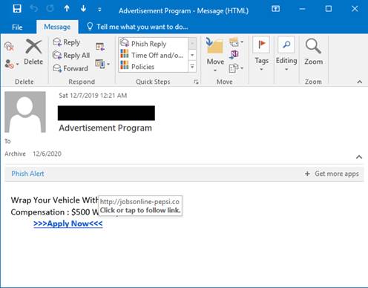Open the File tab
Image resolution: width=368 pixels, height=288 pixels.
17,27
